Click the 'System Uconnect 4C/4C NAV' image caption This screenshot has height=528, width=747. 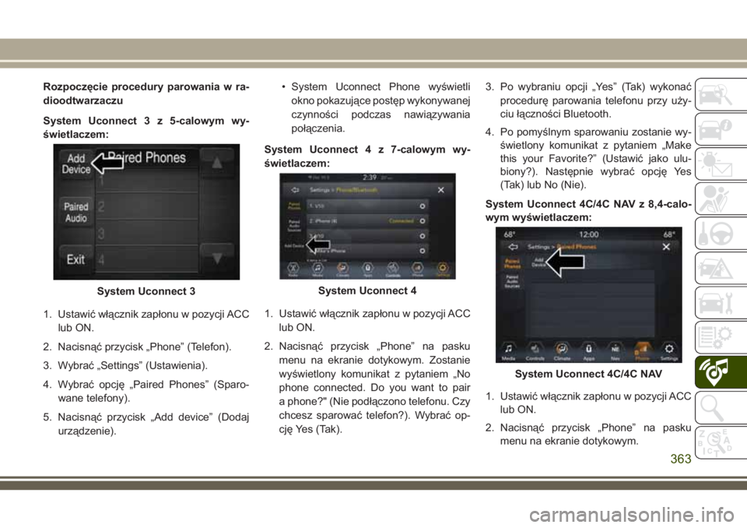tap(588, 374)
